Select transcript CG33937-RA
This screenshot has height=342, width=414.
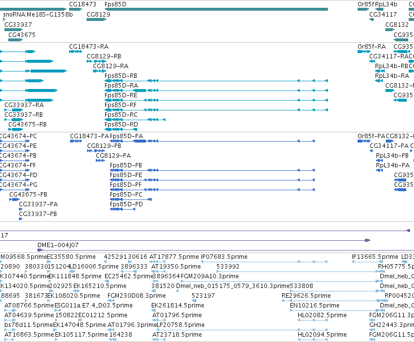tap(24, 105)
